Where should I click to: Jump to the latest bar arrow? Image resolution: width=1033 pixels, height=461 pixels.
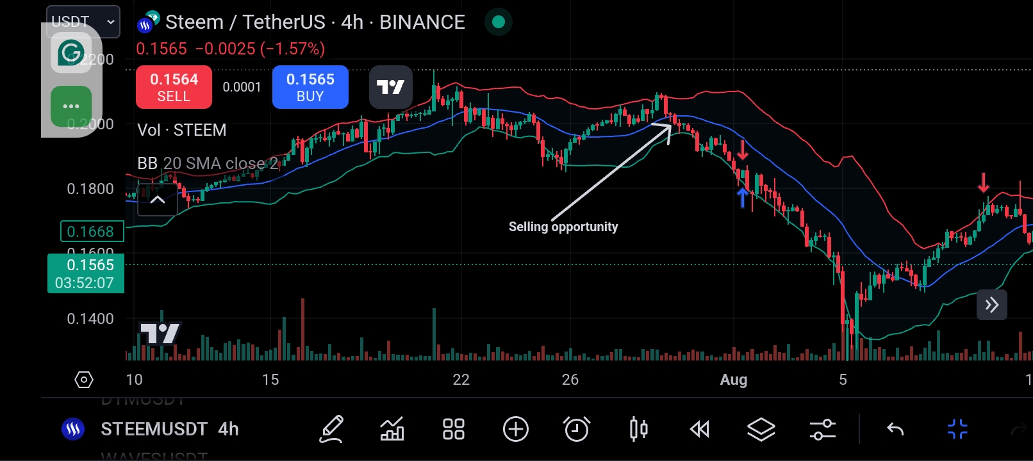992,305
